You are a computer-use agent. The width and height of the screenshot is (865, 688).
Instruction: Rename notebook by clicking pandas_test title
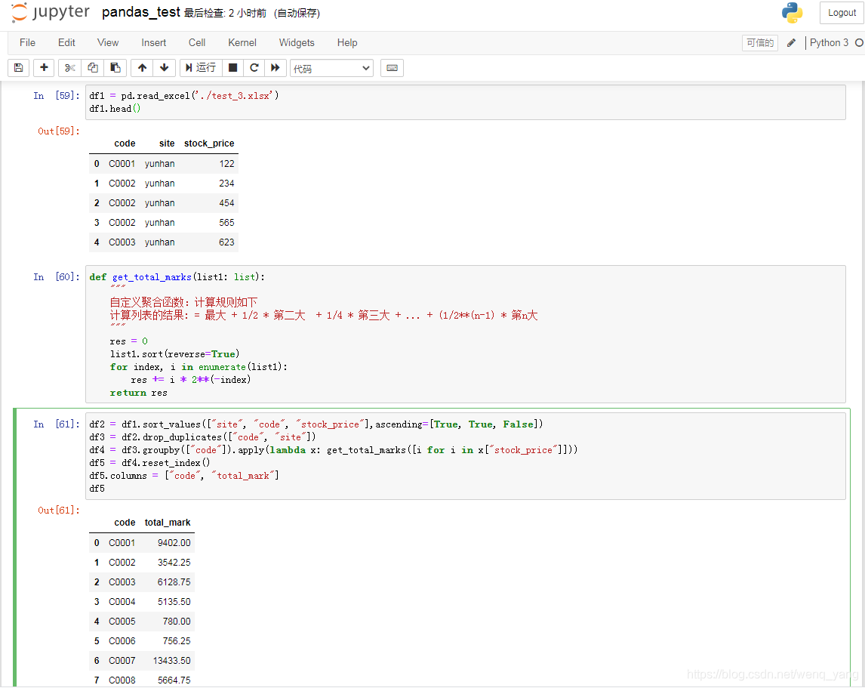[x=141, y=12]
